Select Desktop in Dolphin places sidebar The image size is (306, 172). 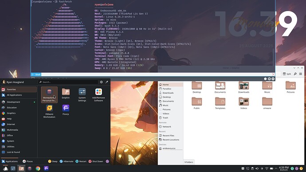click(x=171, y=97)
